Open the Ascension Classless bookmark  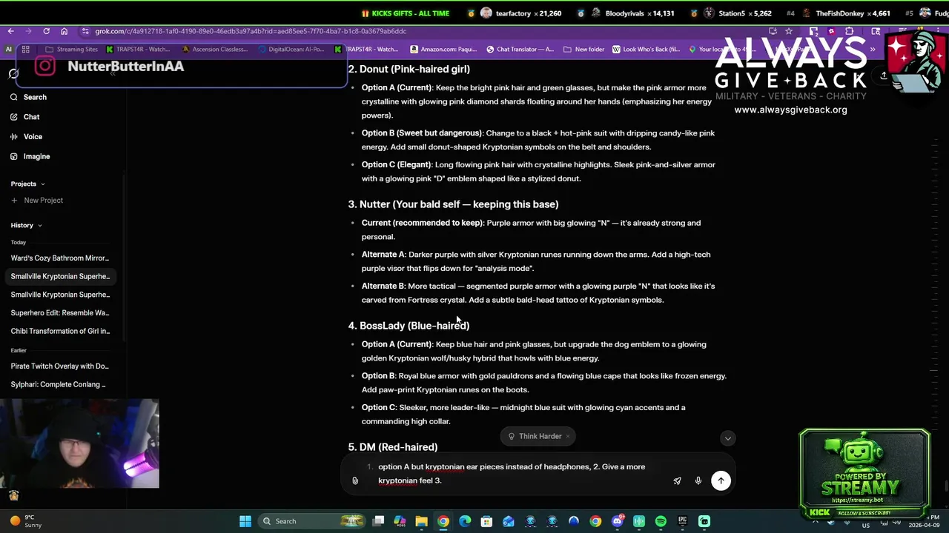(x=215, y=50)
